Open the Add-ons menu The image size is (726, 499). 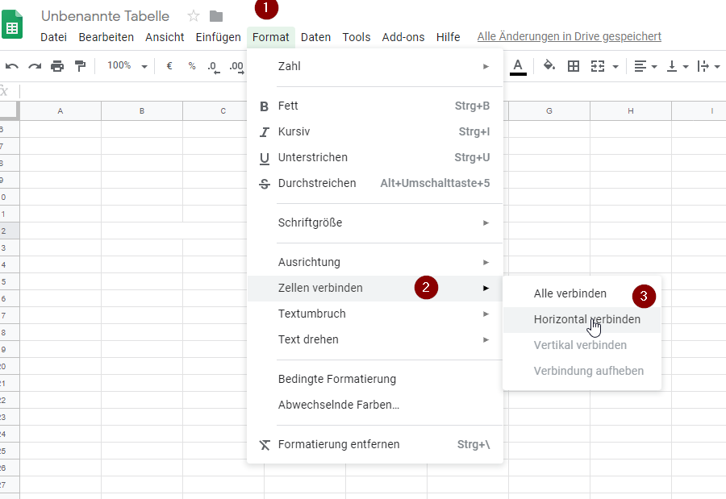click(x=403, y=37)
